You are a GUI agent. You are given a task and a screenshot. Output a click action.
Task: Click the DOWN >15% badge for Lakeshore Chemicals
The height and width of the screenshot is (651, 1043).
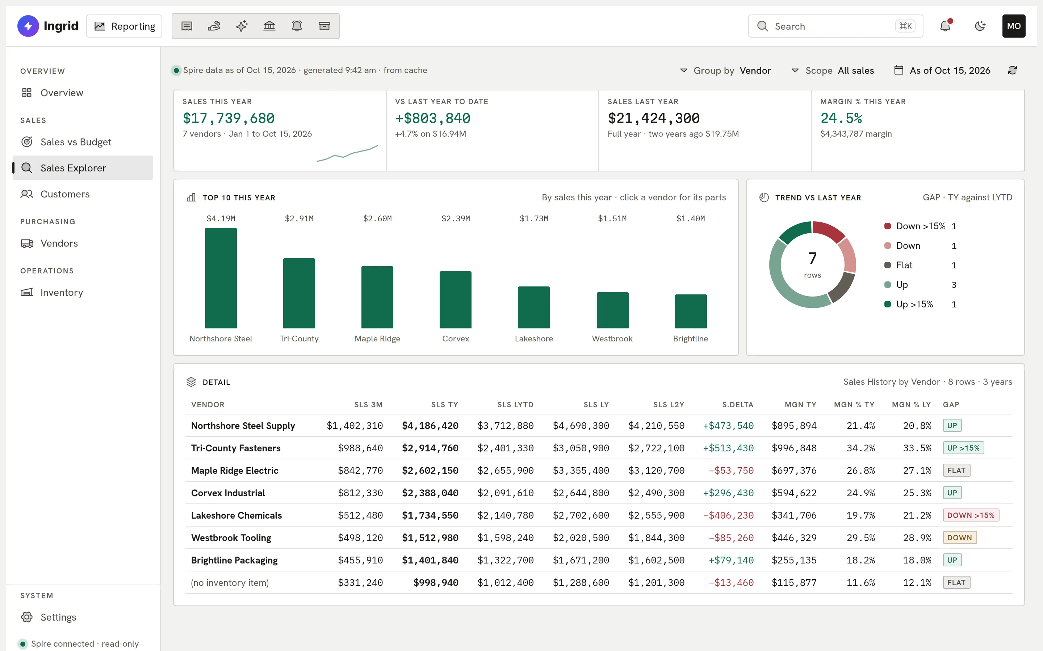click(971, 515)
